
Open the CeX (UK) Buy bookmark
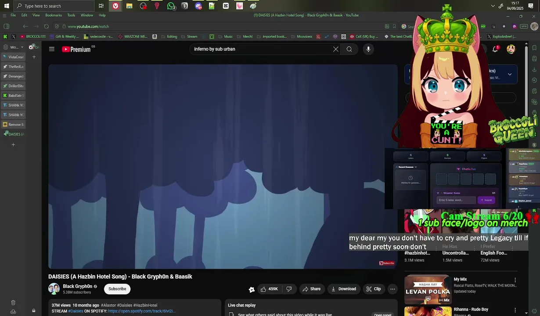coord(364,37)
